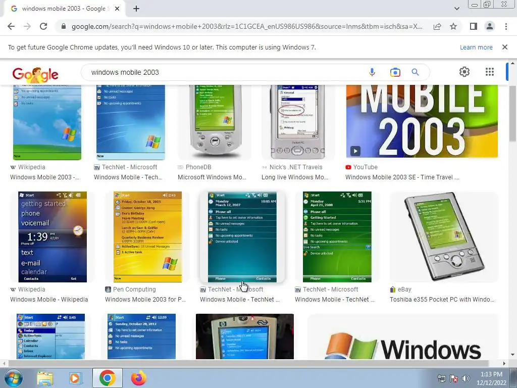Click the Pen Computing source label
Viewport: 517px width, 388px height.
tap(134, 289)
